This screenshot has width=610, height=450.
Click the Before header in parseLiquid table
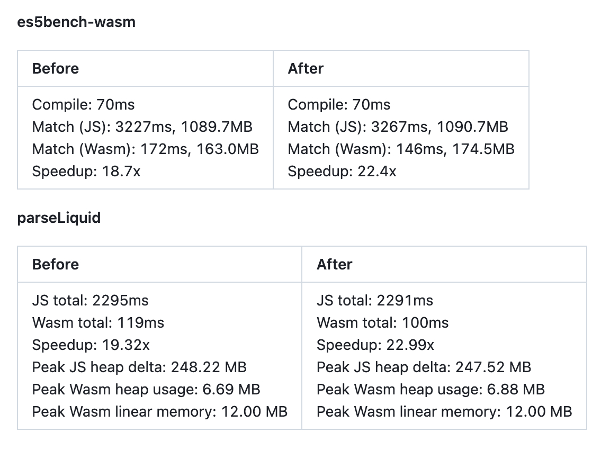[56, 264]
